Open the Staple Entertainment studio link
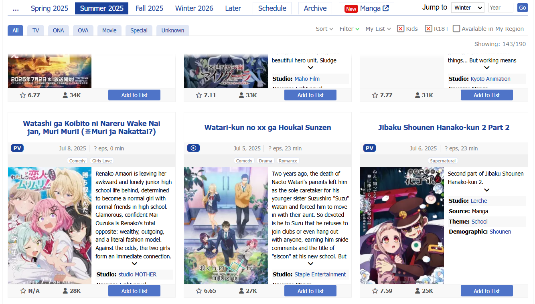The image size is (535, 304). 320,274
